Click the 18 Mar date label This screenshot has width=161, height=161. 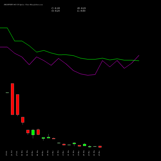click(73, 153)
